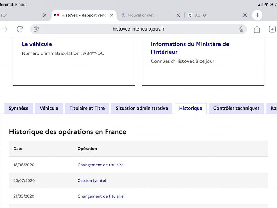Click the Date column header

[18, 149]
